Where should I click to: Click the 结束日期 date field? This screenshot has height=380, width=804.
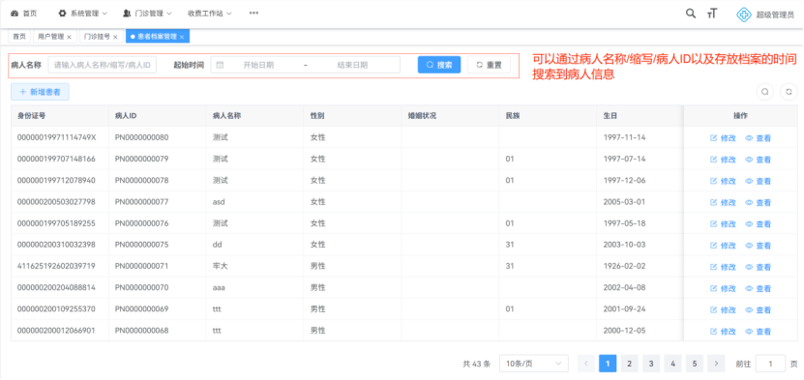pos(352,65)
